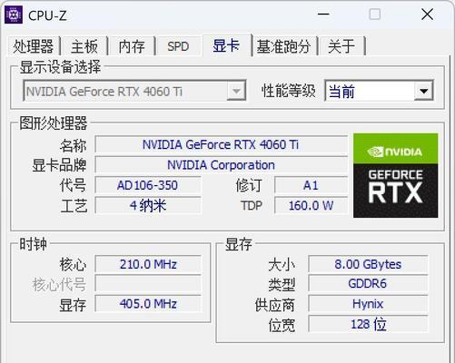Open the display device selection combo box
455x363 pixels.
134,91
